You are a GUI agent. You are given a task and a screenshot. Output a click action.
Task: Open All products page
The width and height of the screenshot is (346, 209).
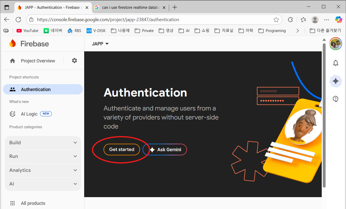tap(33, 203)
